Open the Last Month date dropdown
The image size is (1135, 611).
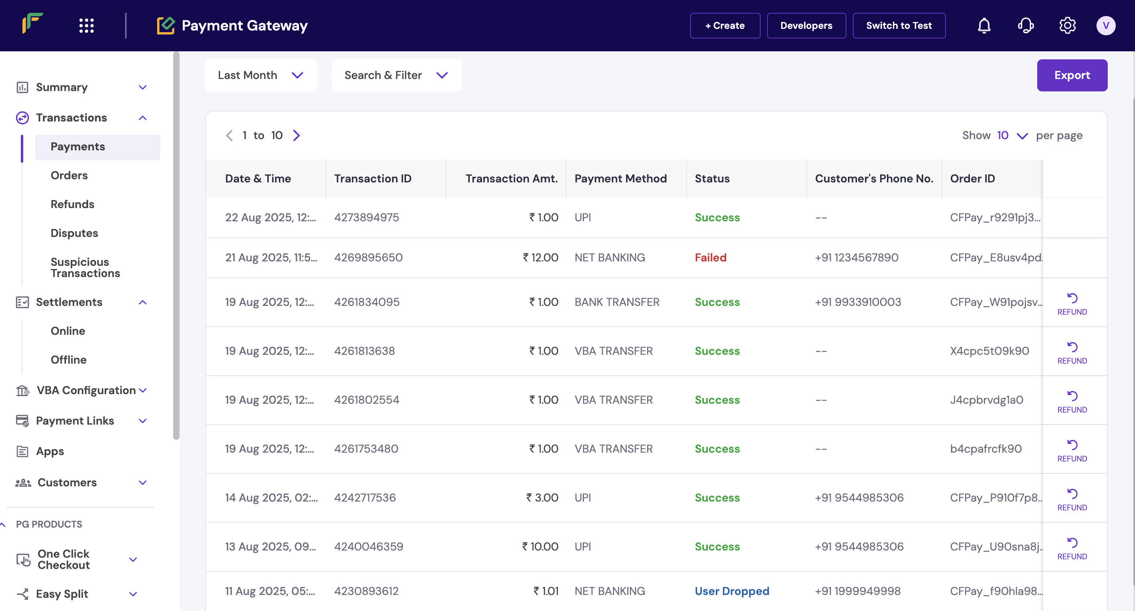261,75
